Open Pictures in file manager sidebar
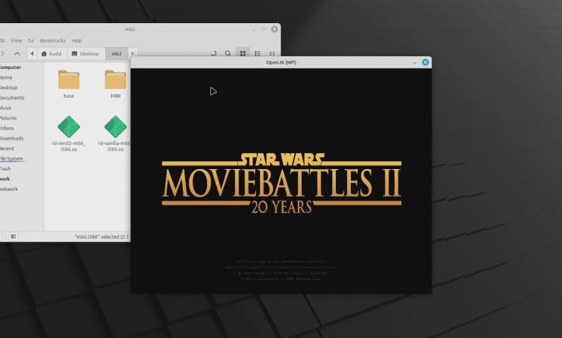This screenshot has width=562, height=338. [x=8, y=118]
